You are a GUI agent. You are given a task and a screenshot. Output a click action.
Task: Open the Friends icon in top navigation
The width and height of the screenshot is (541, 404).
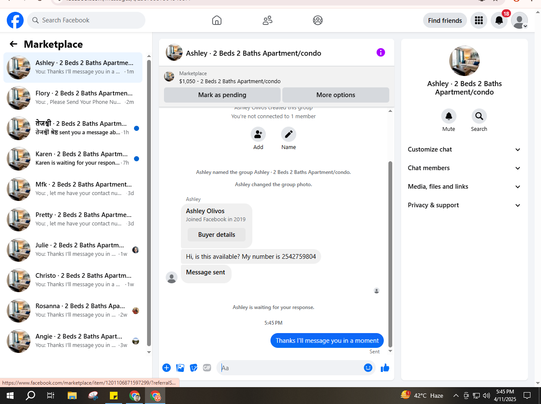coord(268,20)
